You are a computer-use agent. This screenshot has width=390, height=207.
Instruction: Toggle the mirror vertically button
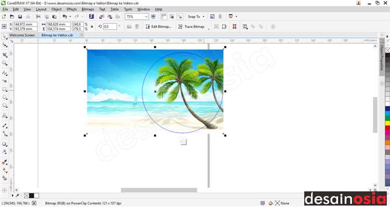tap(137, 27)
